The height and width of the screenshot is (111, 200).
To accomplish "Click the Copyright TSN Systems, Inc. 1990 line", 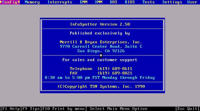I will coord(101,86).
